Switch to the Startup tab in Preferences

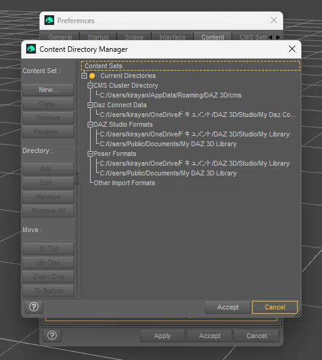(x=99, y=37)
